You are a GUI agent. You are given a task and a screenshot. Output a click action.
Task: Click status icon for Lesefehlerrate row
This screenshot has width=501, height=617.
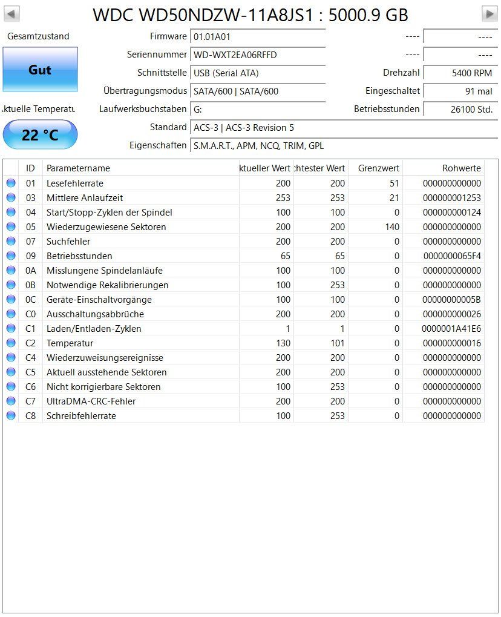pos(11,183)
